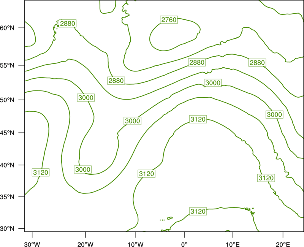304x247 pixels.
Task: Click the 30°W longitude axis label
Action: pos(32,244)
